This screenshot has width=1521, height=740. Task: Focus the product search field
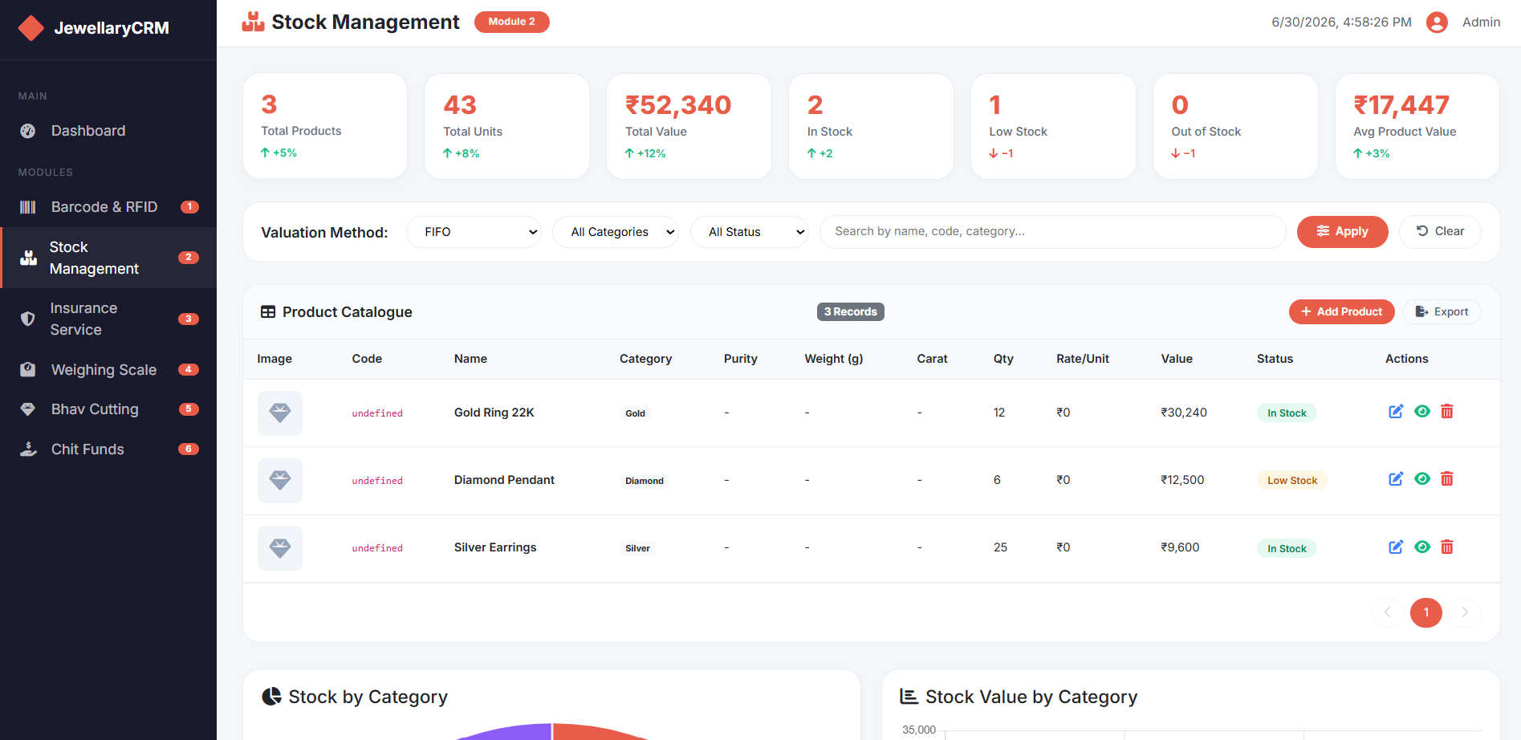pyautogui.click(x=1052, y=232)
